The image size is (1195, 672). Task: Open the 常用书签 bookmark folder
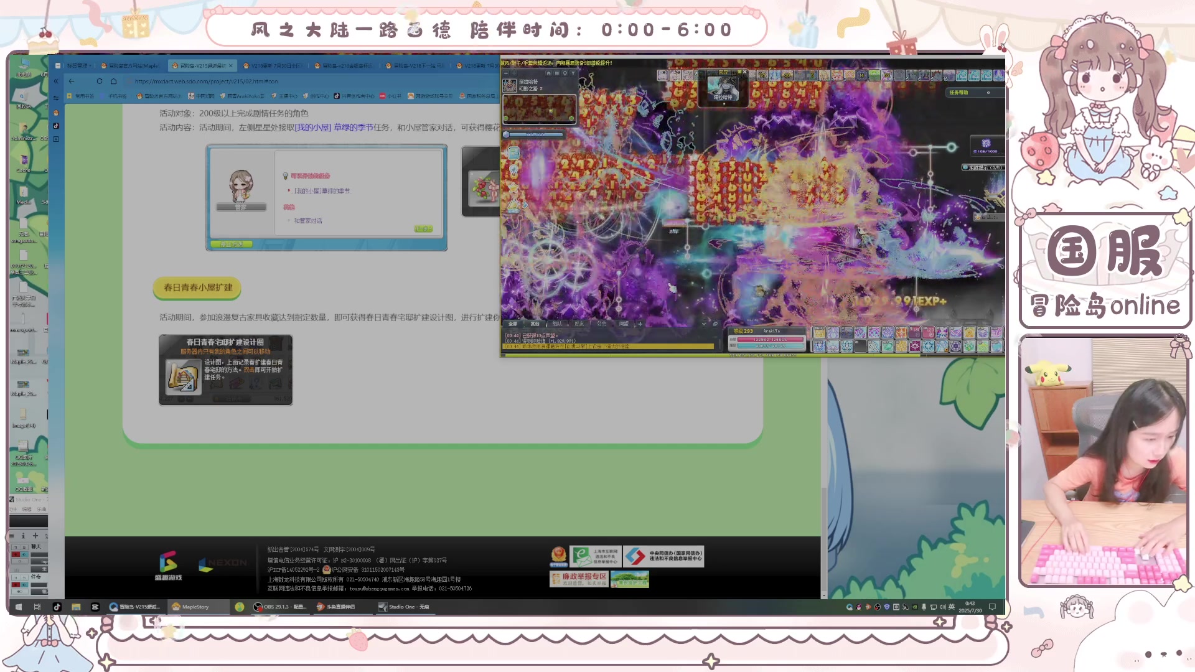point(81,96)
